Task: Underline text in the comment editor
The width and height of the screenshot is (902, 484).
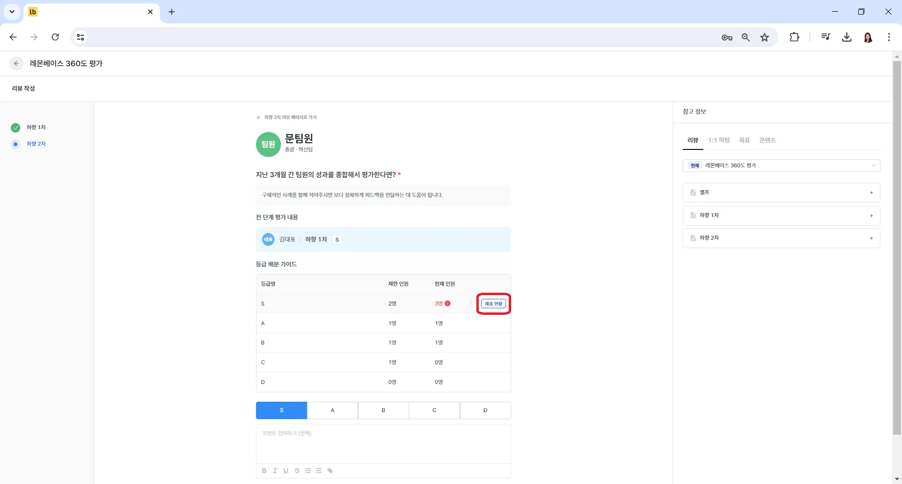Action: point(286,471)
